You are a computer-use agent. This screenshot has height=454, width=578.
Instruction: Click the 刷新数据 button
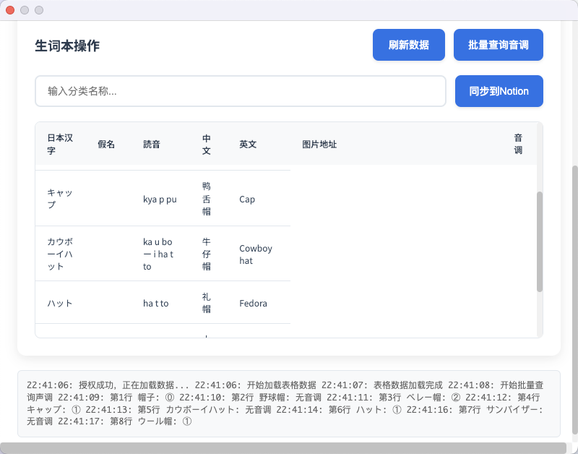408,45
